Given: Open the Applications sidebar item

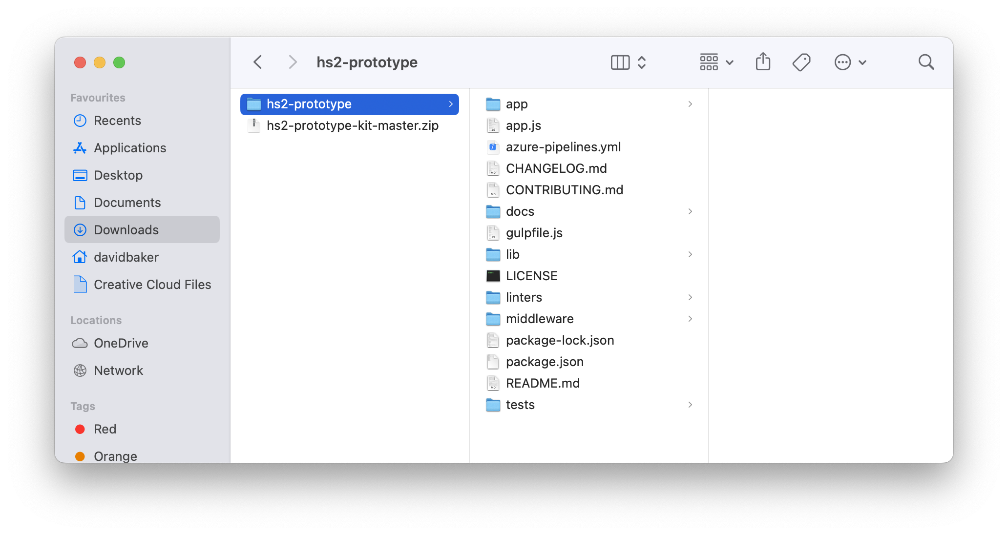Looking at the screenshot, I should click(x=130, y=148).
